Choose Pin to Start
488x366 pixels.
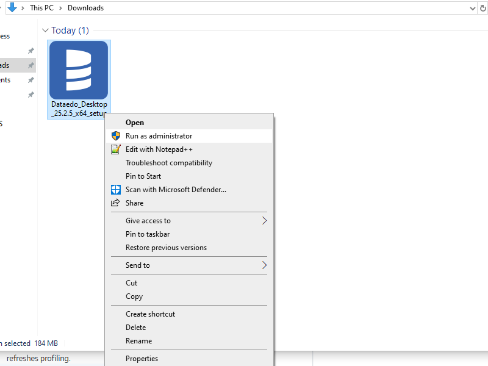(189, 176)
